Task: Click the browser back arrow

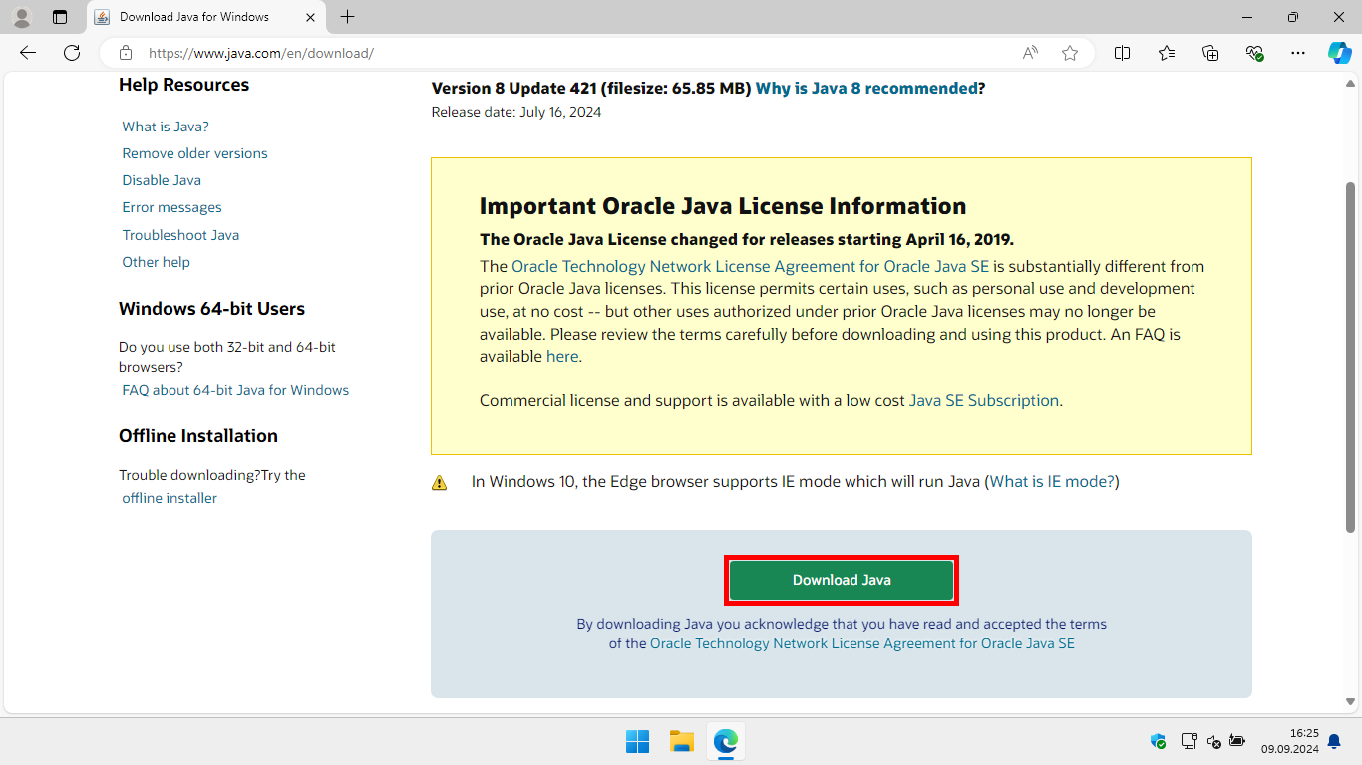Action: coord(28,53)
